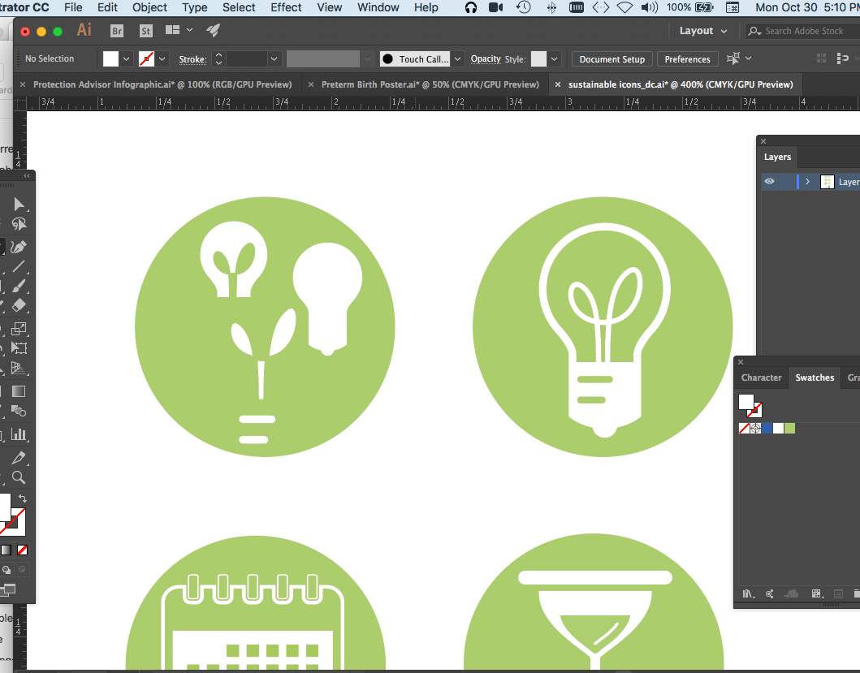Select the Eyedropper tool
860x673 pixels.
click(19, 457)
